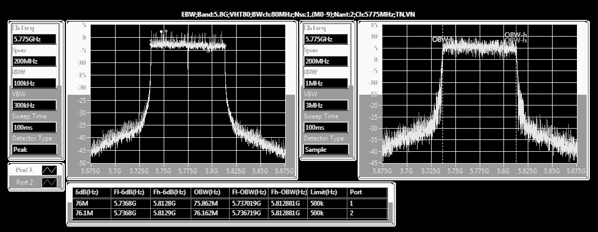Select the RBW field showing 100kHz
Image resolution: width=598 pixels, height=232 pixels.
[34, 83]
